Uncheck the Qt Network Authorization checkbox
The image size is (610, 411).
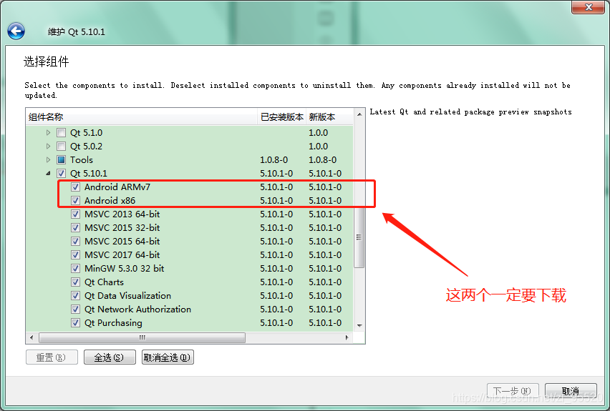(x=75, y=310)
